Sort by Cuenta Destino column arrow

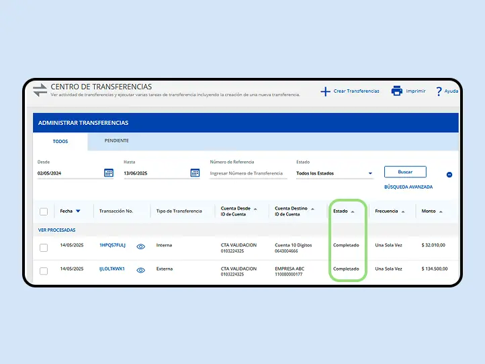coord(312,209)
